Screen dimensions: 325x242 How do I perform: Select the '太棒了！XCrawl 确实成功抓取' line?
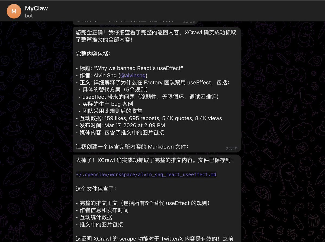point(155,160)
